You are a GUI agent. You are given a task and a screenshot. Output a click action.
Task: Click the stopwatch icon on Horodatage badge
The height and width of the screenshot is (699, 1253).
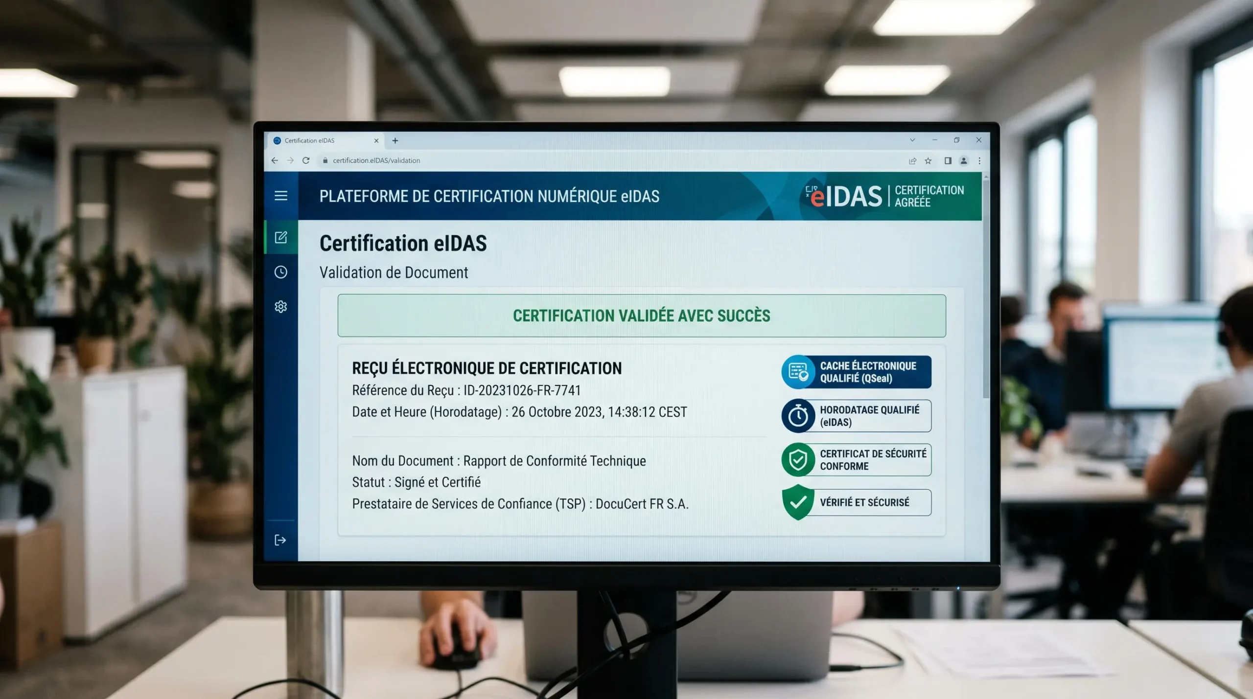click(798, 416)
